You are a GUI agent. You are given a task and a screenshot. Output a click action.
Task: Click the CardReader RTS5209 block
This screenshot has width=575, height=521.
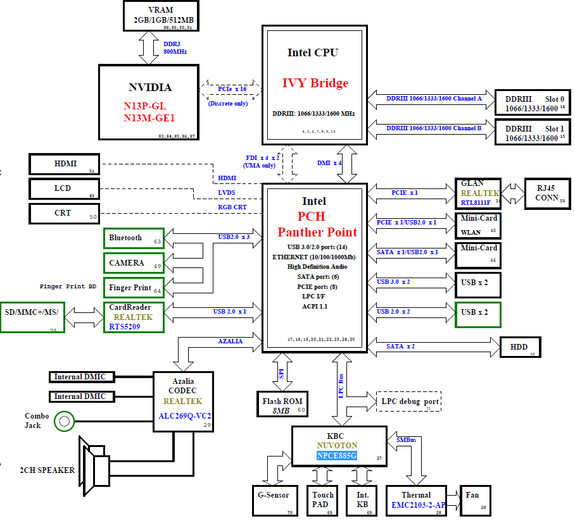[x=134, y=316]
